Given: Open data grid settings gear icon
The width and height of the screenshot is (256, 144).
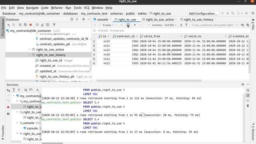Looking at the screenshot, I should [248, 25].
